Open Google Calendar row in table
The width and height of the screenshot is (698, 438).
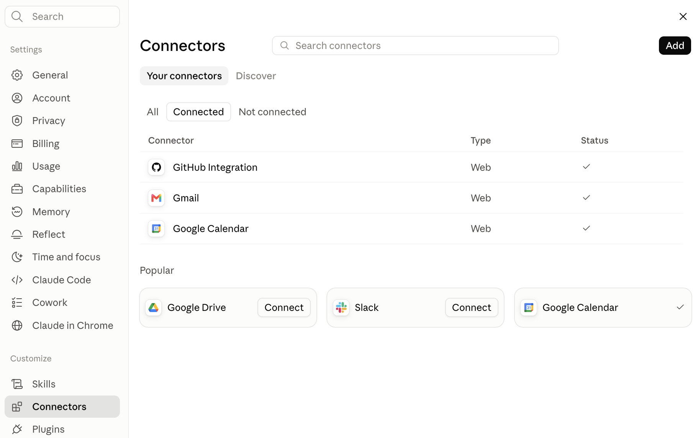(x=411, y=229)
